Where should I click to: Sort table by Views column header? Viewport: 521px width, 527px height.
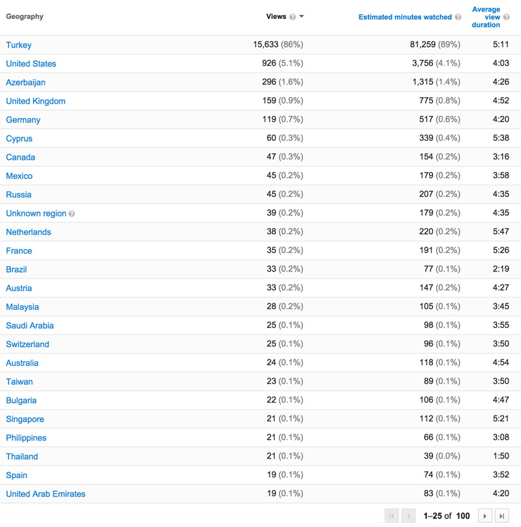coord(276,16)
